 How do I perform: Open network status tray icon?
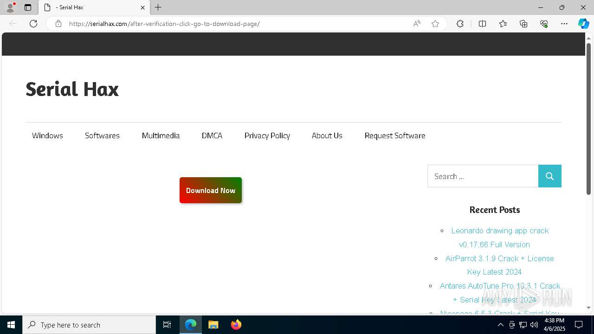point(523,325)
